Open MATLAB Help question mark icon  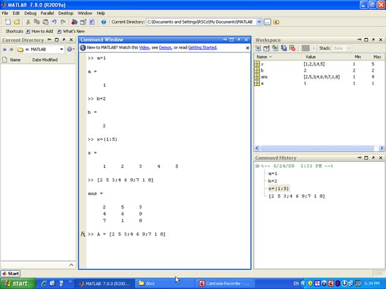click(104, 22)
